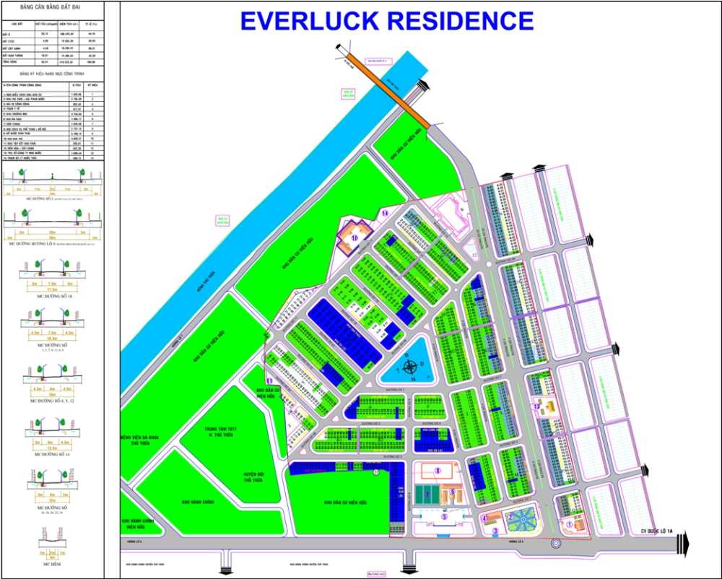The width and height of the screenshot is (722, 579).
Task: Click the roundabout symbol on Hương Lộ 6
Action: (556, 543)
